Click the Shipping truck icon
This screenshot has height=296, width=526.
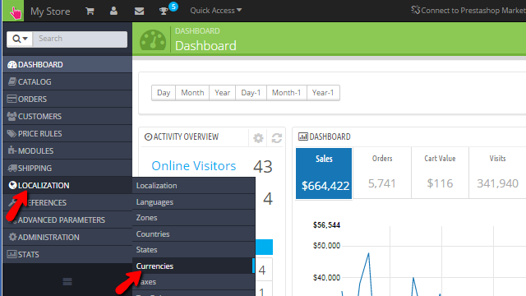coord(12,168)
